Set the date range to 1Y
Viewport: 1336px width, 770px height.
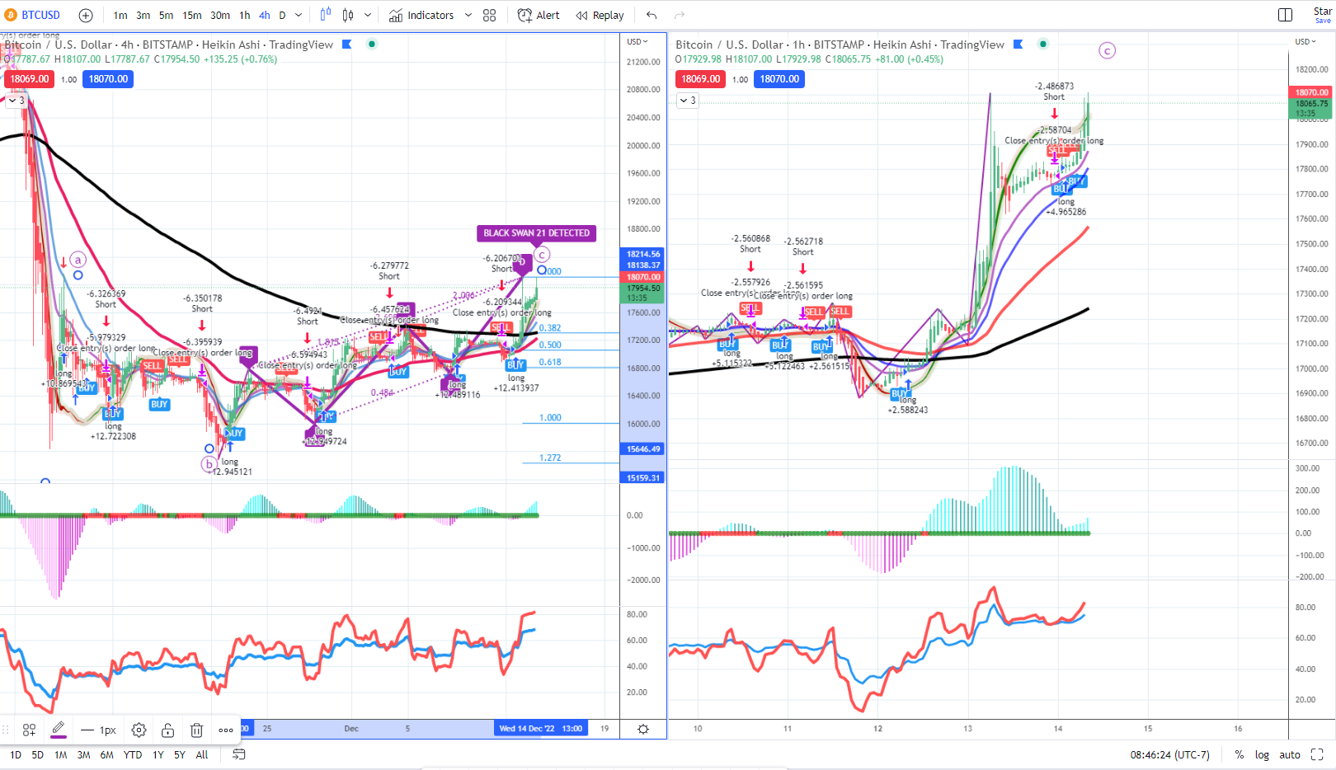click(158, 754)
